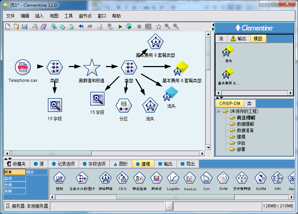Open the 帮助 menu
The width and height of the screenshot is (298, 214).
[116, 16]
